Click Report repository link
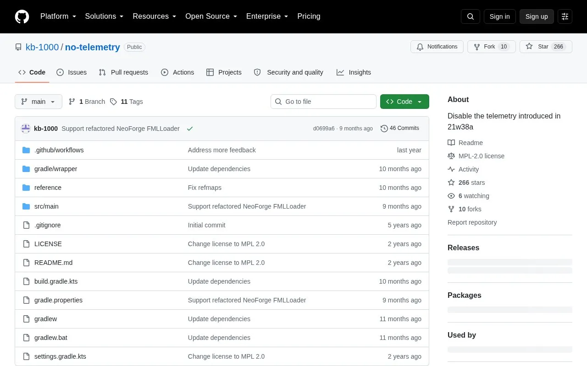Screen dimensions: 587x366 tap(472, 222)
